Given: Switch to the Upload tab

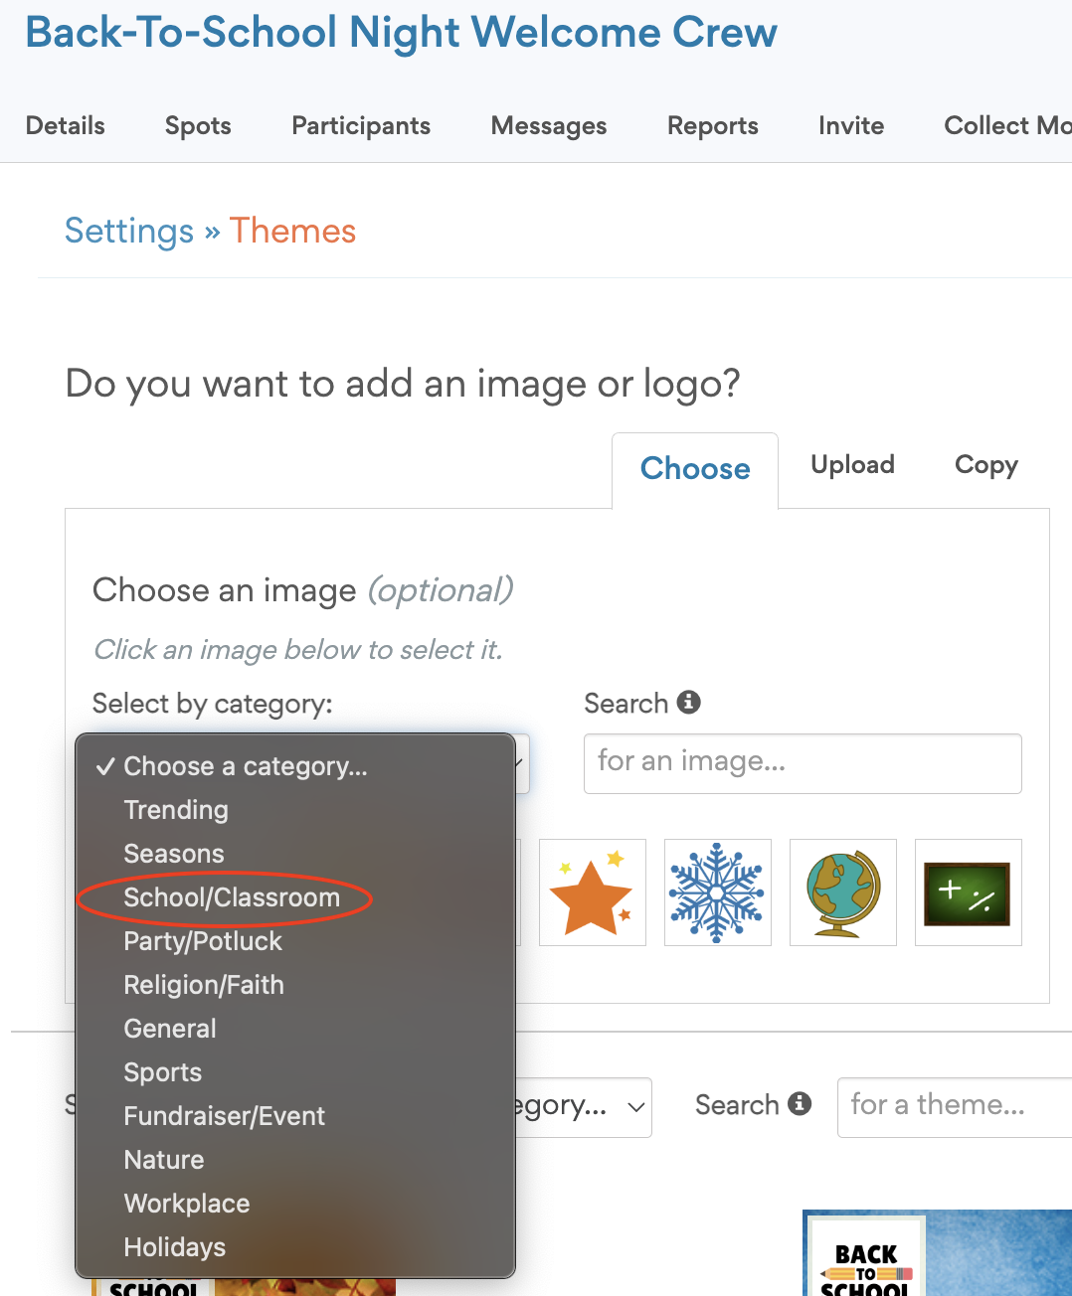Looking at the screenshot, I should tap(851, 465).
